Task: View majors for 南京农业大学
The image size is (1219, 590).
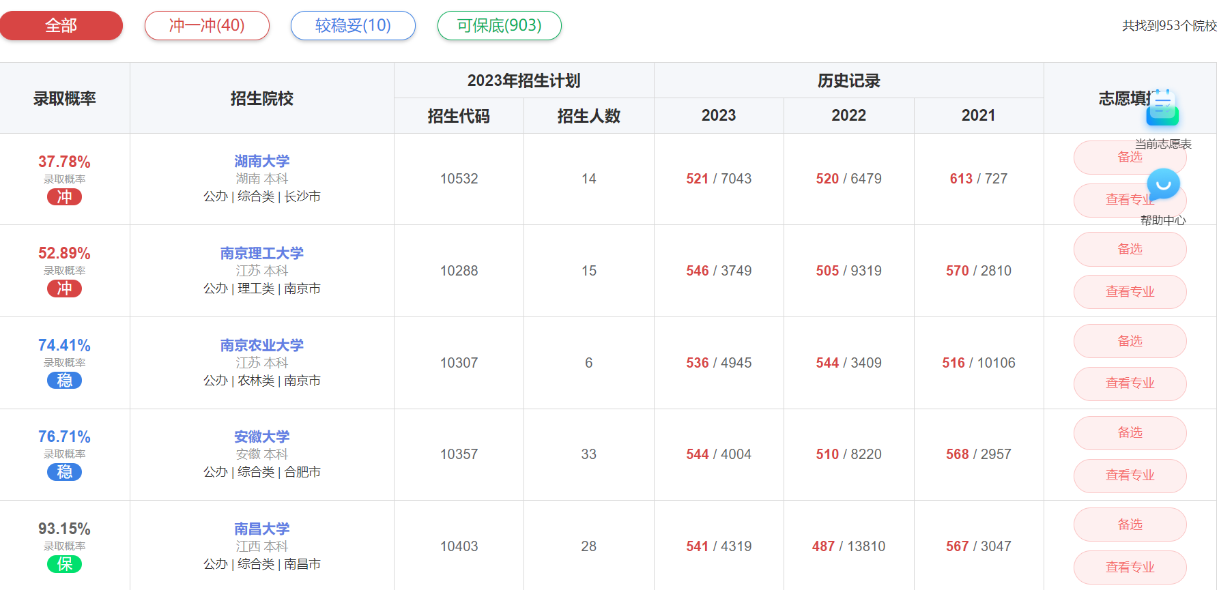Action: 1130,383
